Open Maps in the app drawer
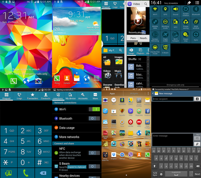This screenshot has height=178, width=201. coord(114,133)
